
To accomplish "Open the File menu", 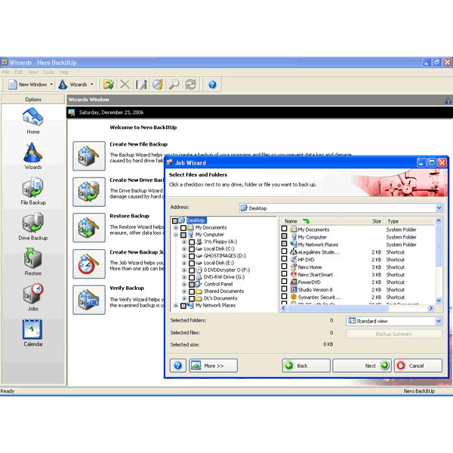I will pyautogui.click(x=6, y=72).
